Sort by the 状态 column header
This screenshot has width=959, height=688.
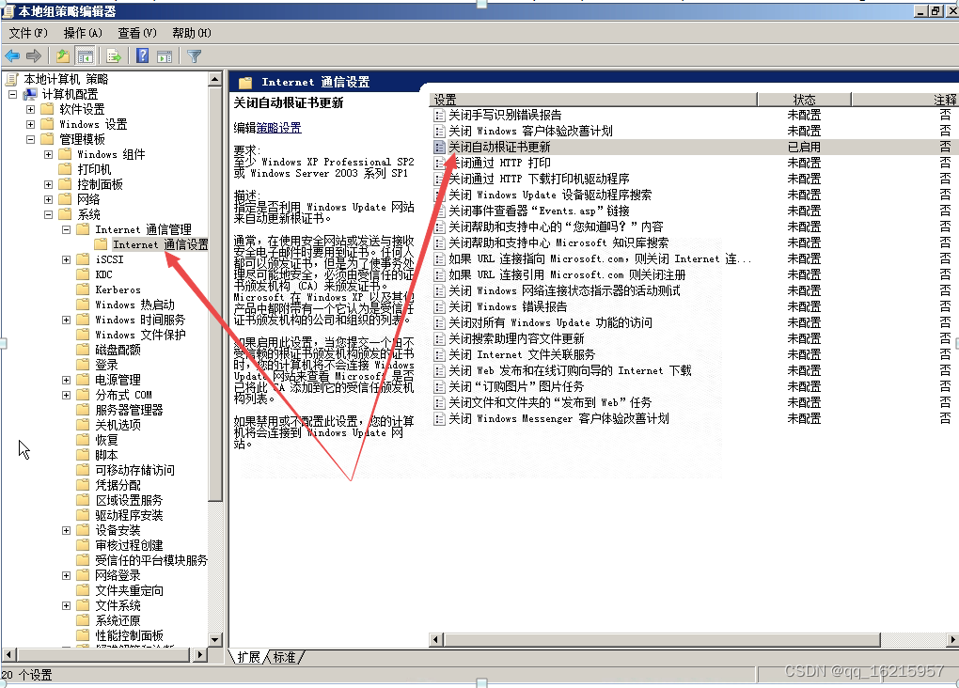pos(804,100)
